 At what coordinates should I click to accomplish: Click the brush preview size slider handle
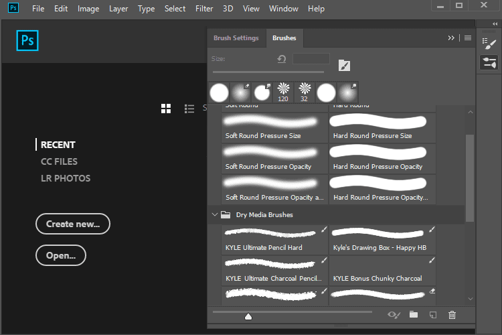coord(248,317)
